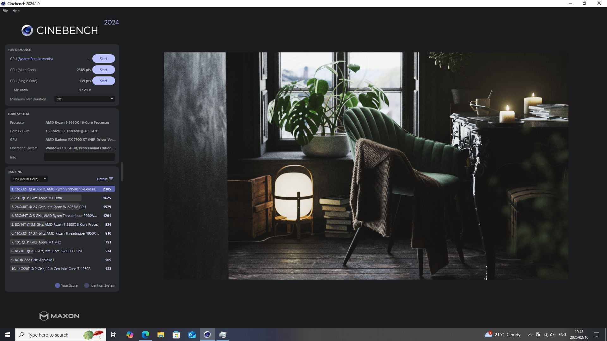Open Copilot from the taskbar
The height and width of the screenshot is (341, 607).
pos(130,335)
